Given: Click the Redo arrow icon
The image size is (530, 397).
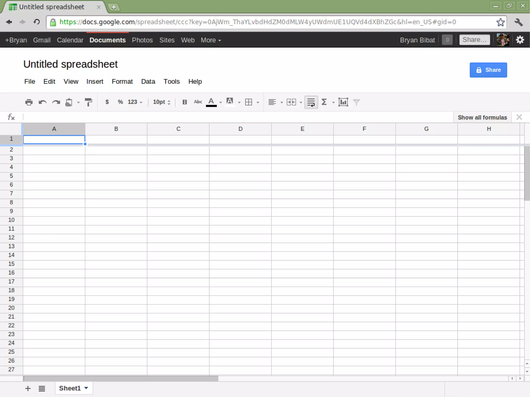Looking at the screenshot, I should pos(56,102).
